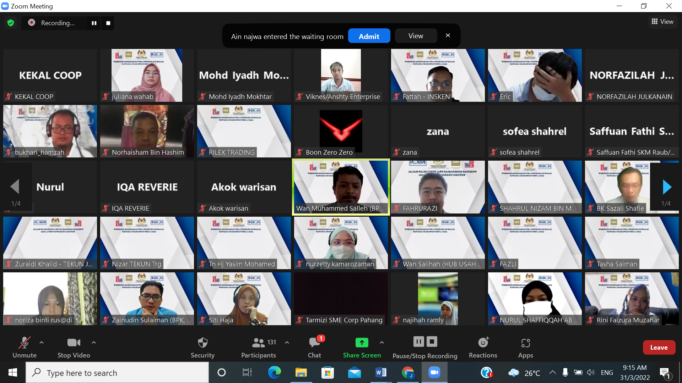Stop recording using the top square button
This screenshot has width=682, height=383.
tap(108, 23)
